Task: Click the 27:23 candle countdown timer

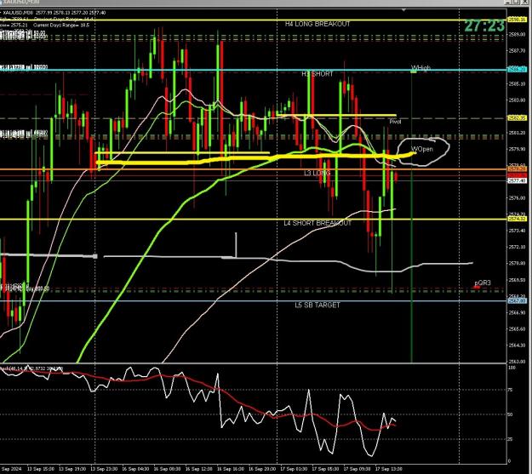Action: (x=484, y=26)
